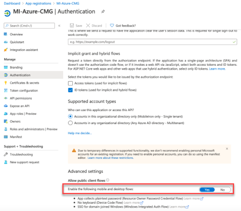Open the Manifest page
241x211 pixels.
pyautogui.click(x=16, y=137)
